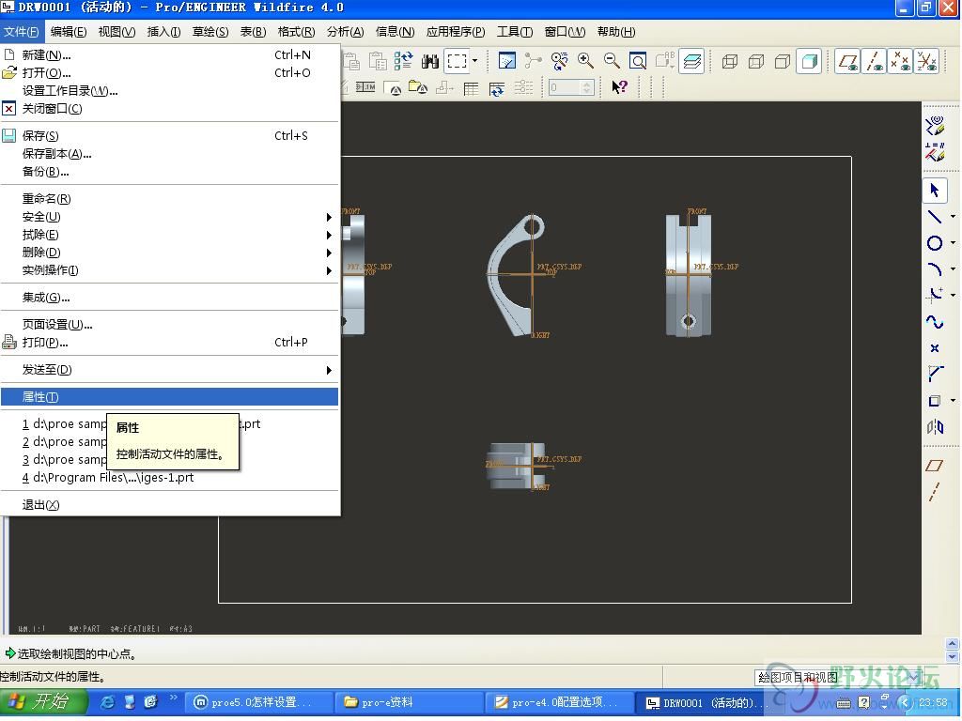Click the What's This help cursor icon

(x=619, y=87)
